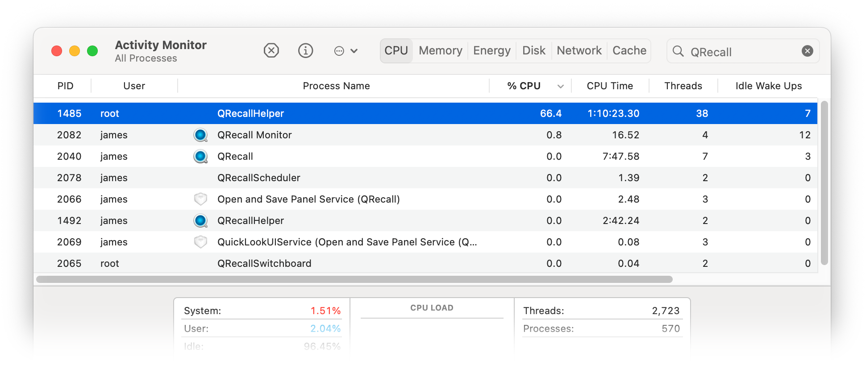Screen dimensions: 866x365
Task: Select the QRecallScheduler process row
Action: (x=425, y=178)
